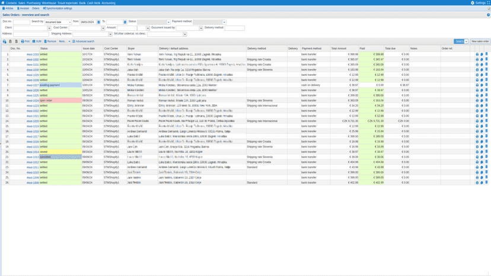This screenshot has width=491, height=276.
Task: Select the 'cash on delivery' payment cell
Action: click(315, 85)
